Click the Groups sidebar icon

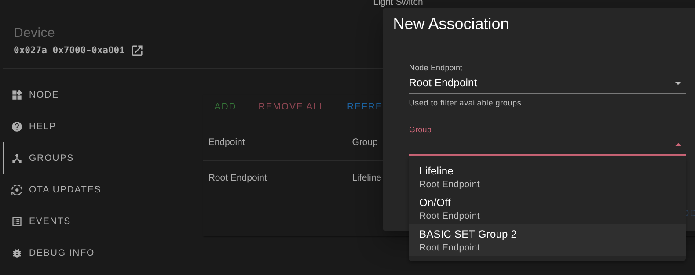[17, 158]
